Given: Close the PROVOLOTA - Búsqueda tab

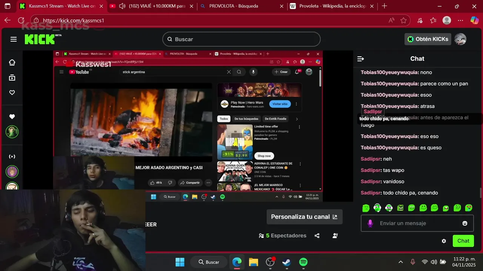Looking at the screenshot, I should 281,6.
